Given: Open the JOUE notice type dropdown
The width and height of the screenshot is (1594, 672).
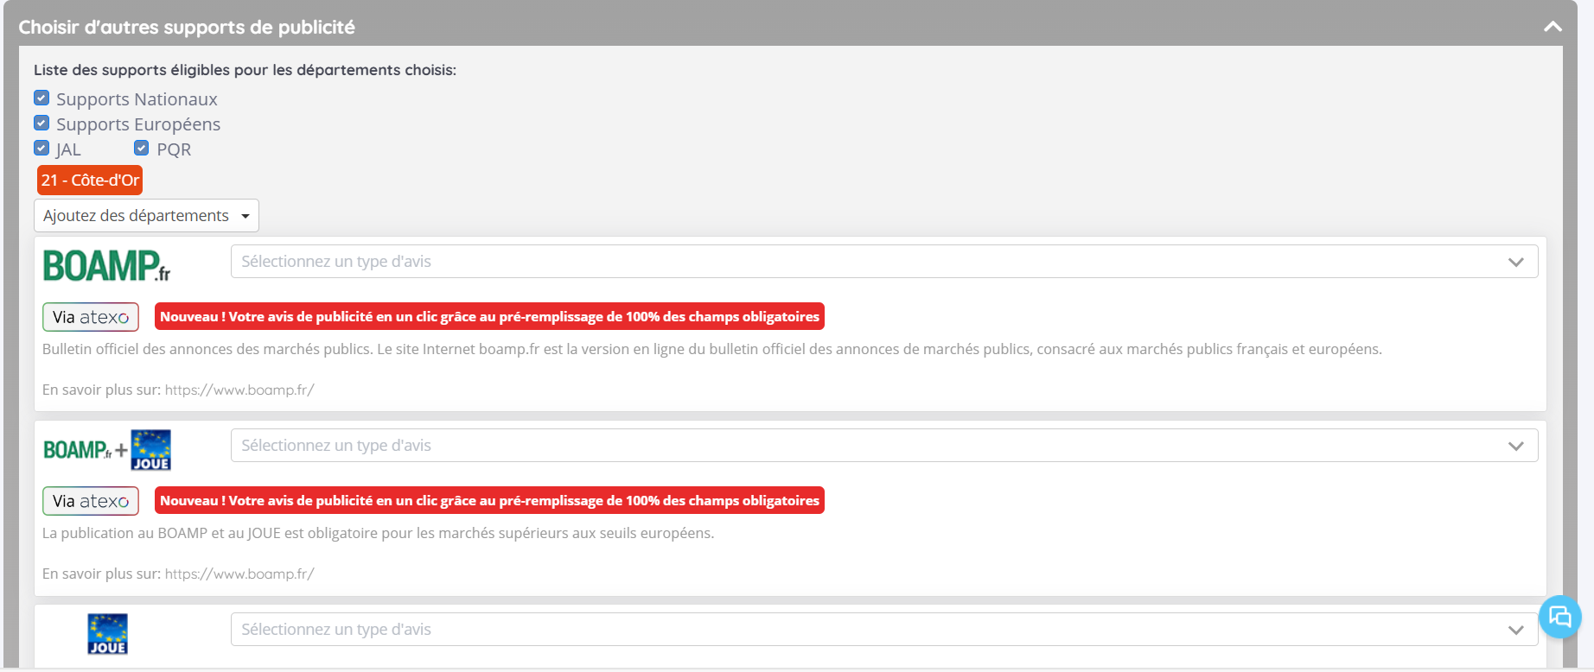Looking at the screenshot, I should (x=883, y=630).
